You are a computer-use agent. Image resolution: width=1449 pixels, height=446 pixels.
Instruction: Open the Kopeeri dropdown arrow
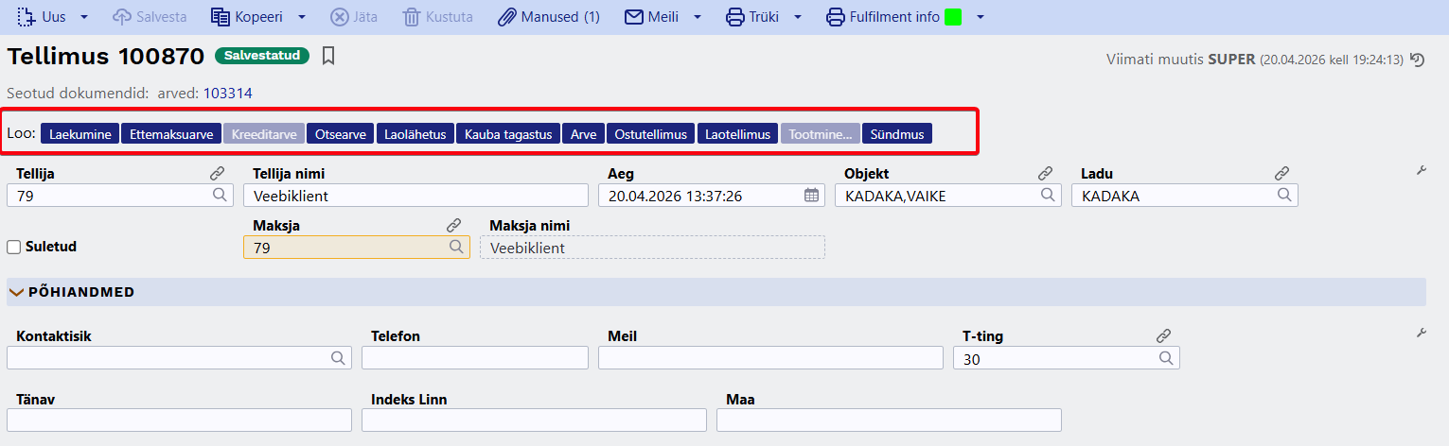302,17
